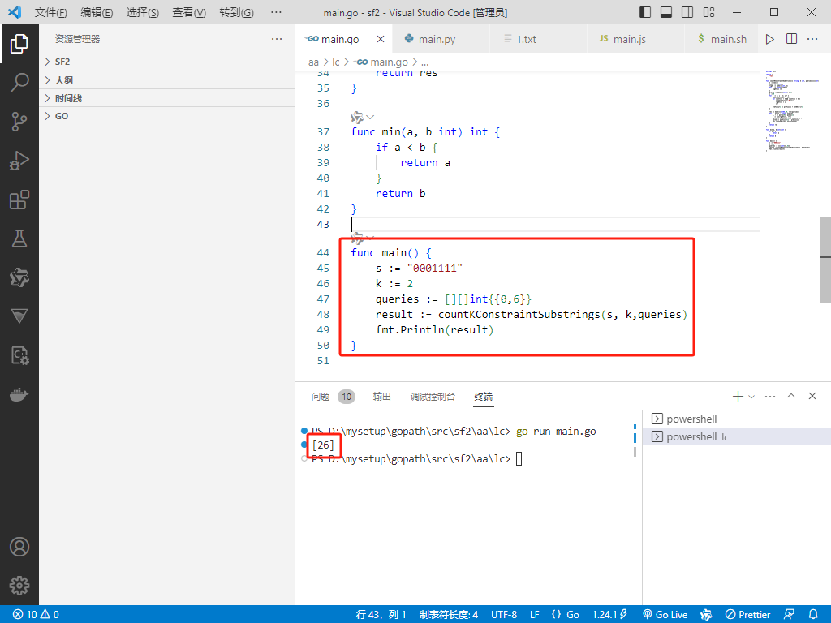The width and height of the screenshot is (831, 623).
Task: Expand the 时间线 timeline section
Action: (x=167, y=98)
